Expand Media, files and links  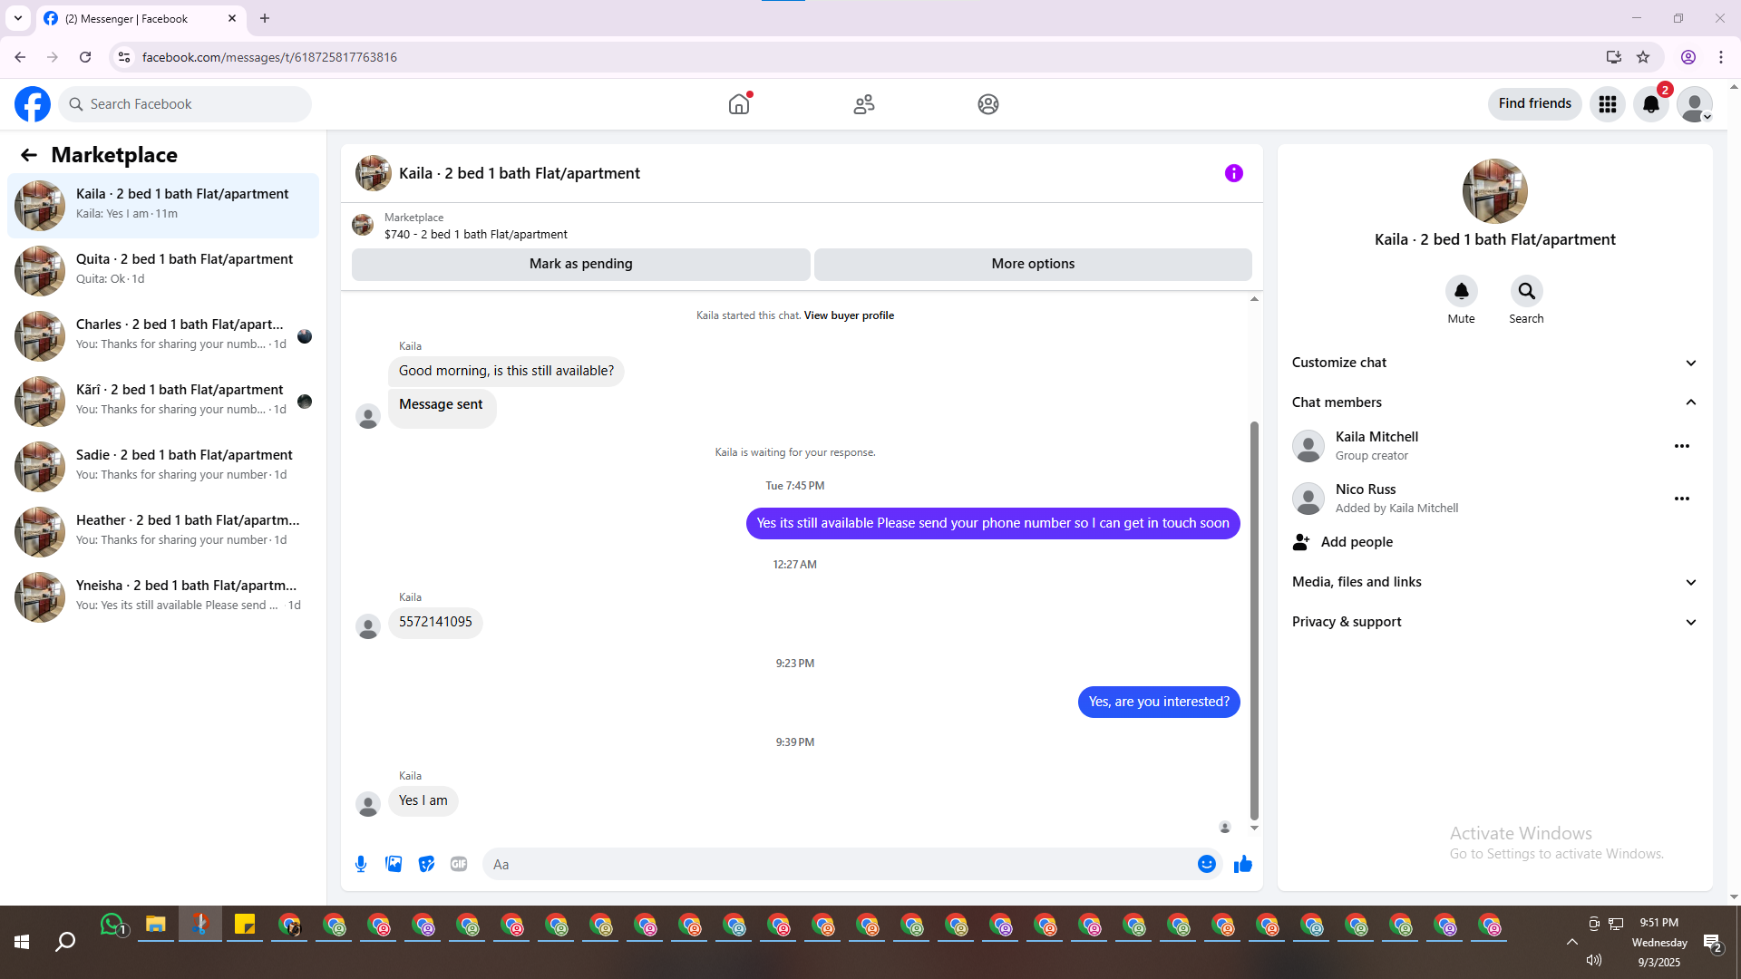(x=1494, y=582)
